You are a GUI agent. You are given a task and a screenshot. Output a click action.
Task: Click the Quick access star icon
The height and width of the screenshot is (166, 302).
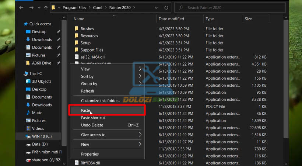tap(26, 24)
